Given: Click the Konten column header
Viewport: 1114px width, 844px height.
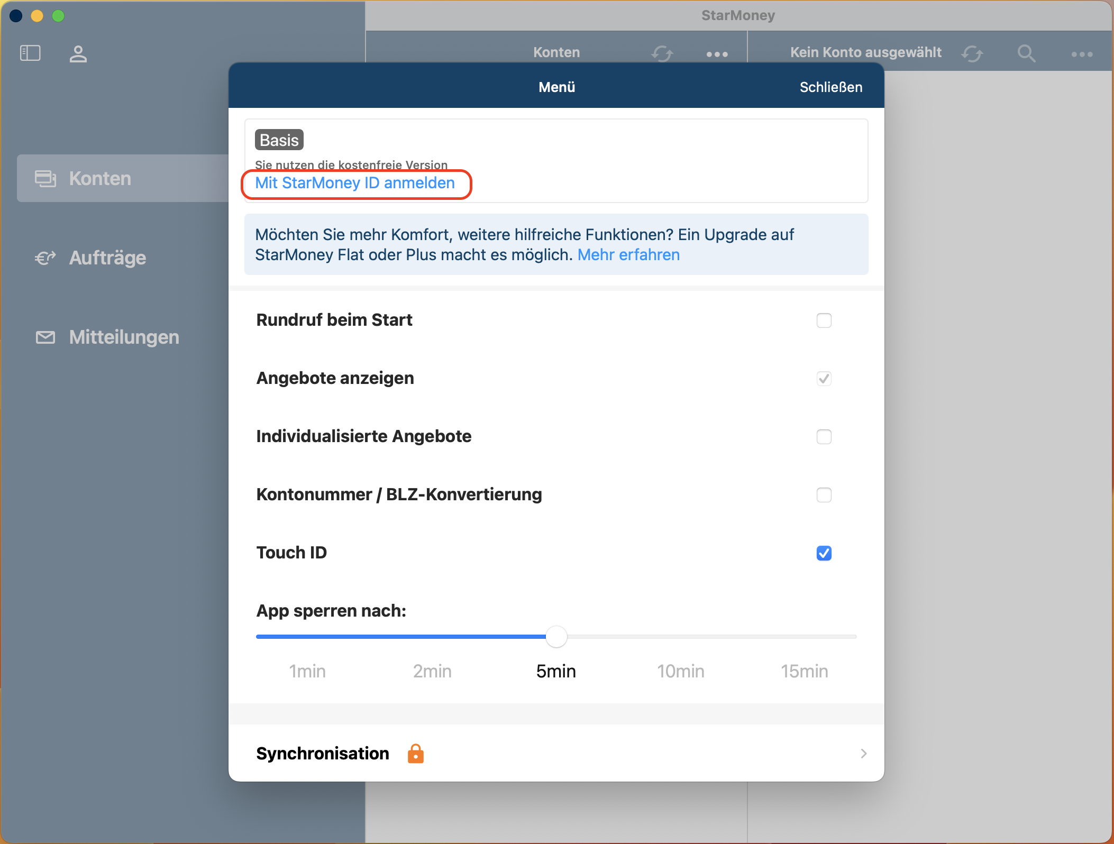Looking at the screenshot, I should tap(556, 52).
